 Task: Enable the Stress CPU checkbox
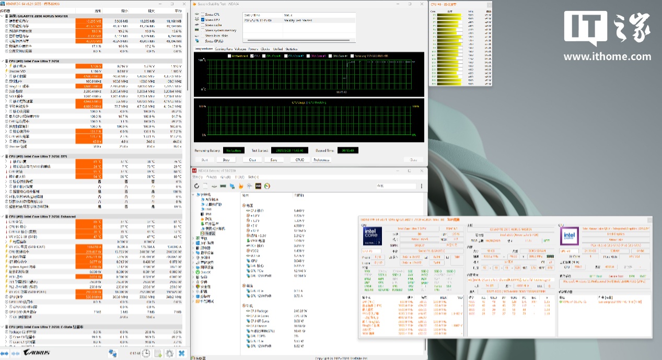coord(203,14)
